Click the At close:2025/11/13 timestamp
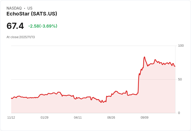This screenshot has width=191, height=131. click(21, 37)
